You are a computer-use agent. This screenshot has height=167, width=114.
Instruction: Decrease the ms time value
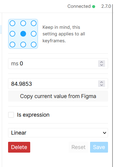[x=101, y=65]
